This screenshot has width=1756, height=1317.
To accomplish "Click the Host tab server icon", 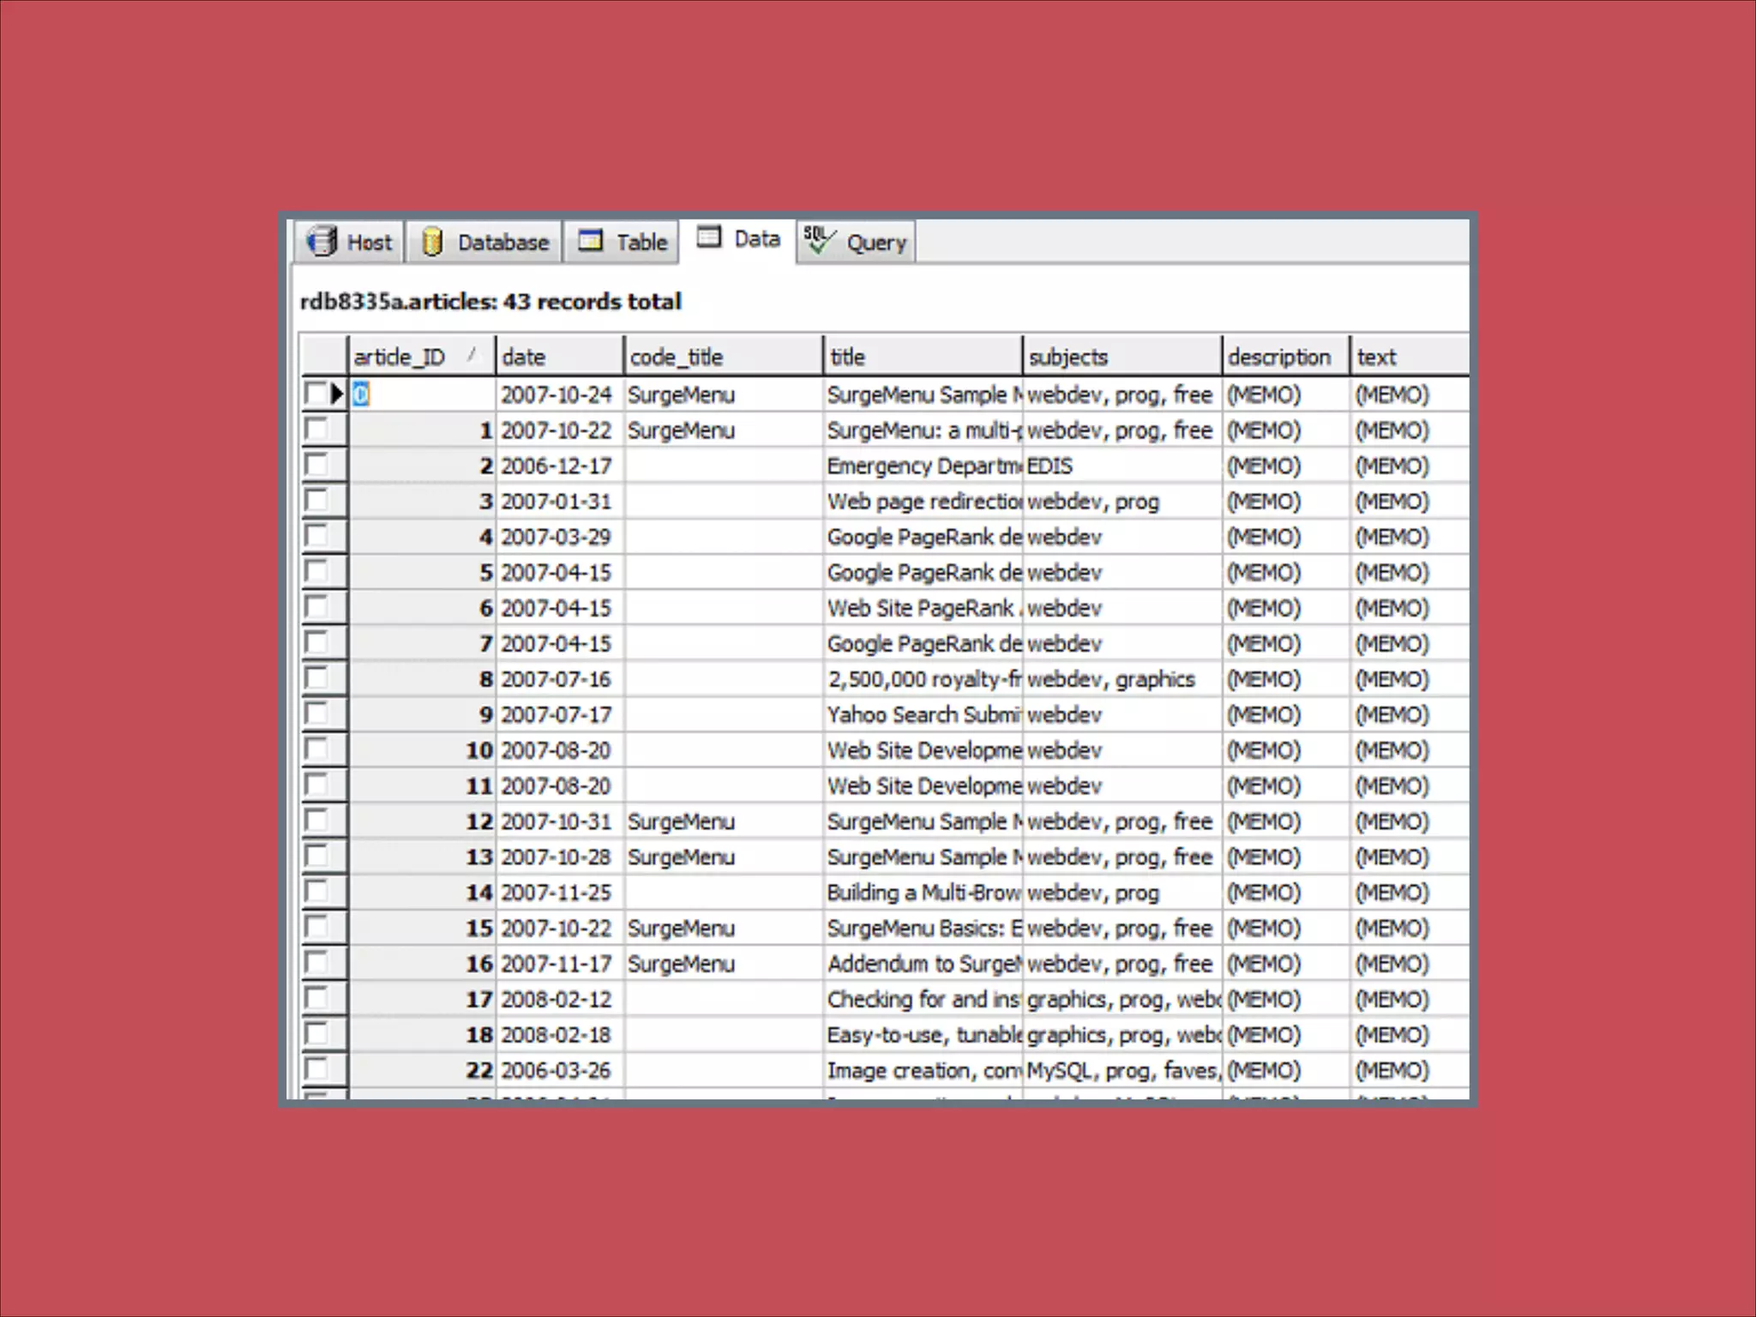I will [322, 242].
